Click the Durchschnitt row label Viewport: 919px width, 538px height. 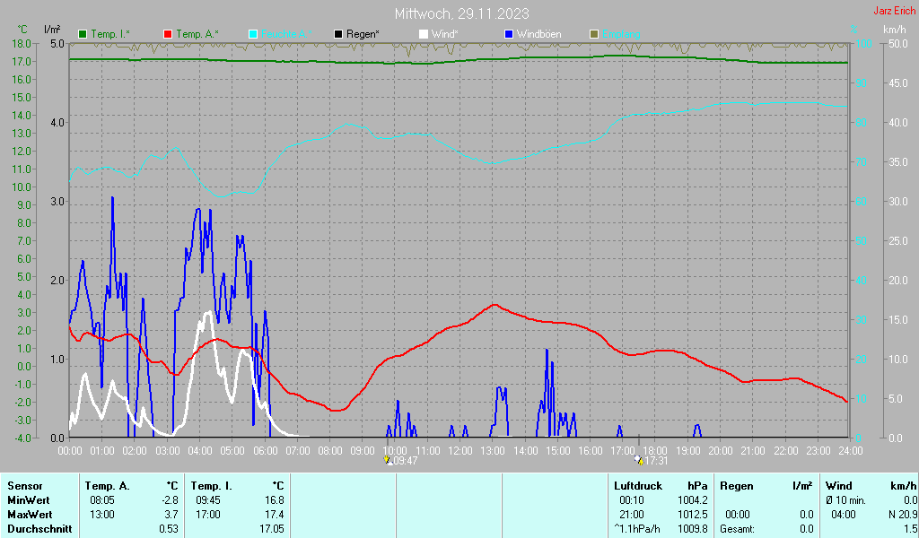coord(37,529)
